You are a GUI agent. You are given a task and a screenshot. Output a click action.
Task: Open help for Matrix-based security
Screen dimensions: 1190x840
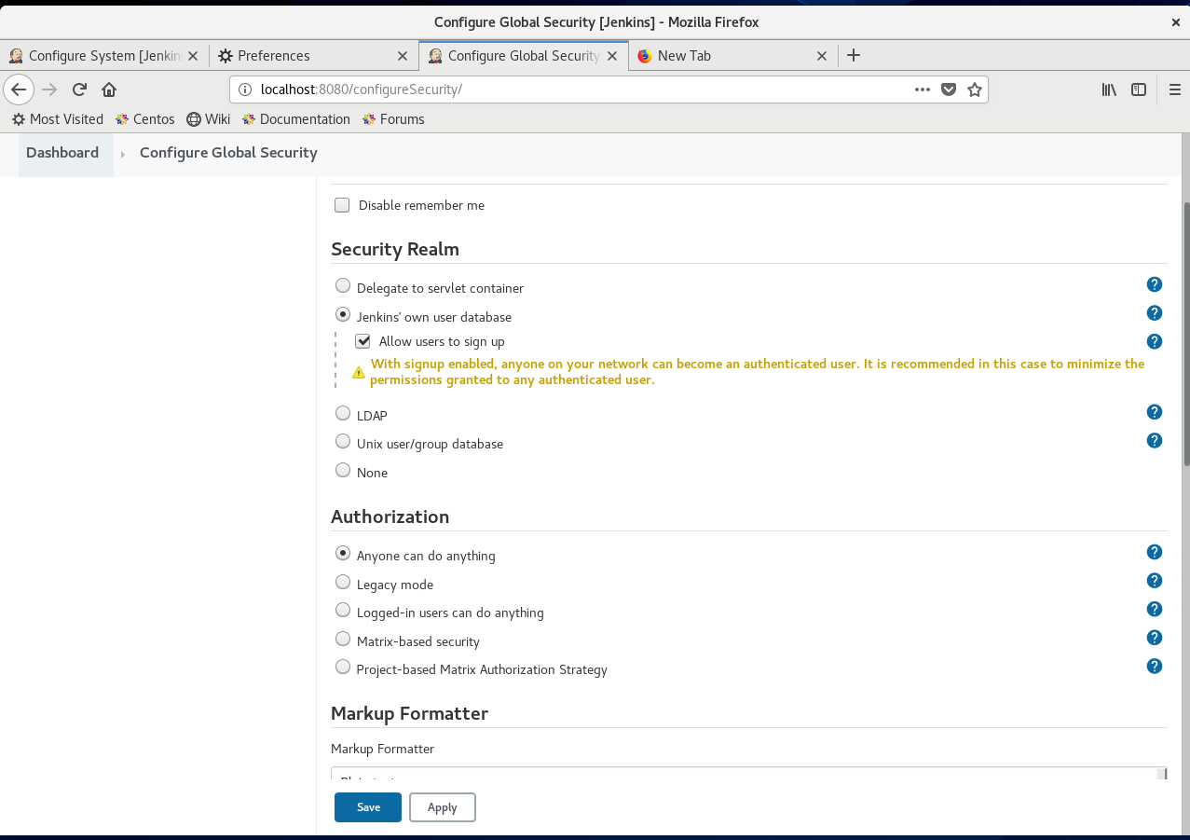tap(1155, 638)
